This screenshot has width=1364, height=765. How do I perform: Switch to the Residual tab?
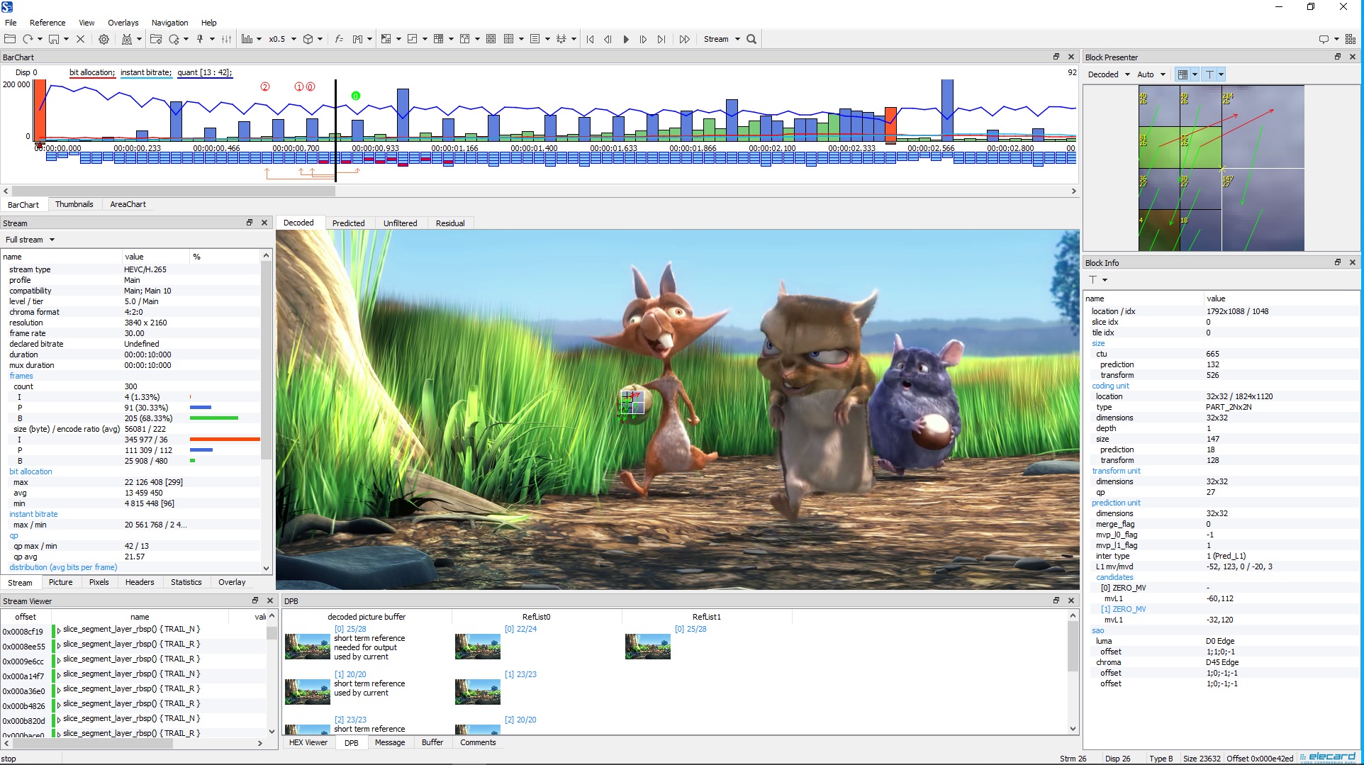[450, 223]
